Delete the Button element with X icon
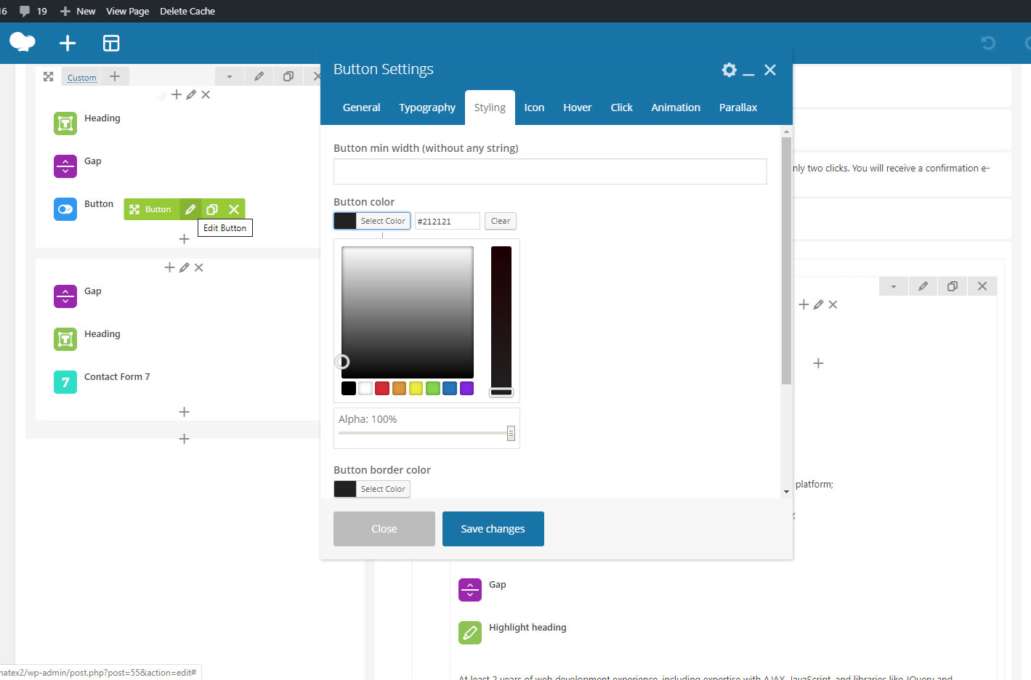This screenshot has height=680, width=1031. [x=234, y=209]
